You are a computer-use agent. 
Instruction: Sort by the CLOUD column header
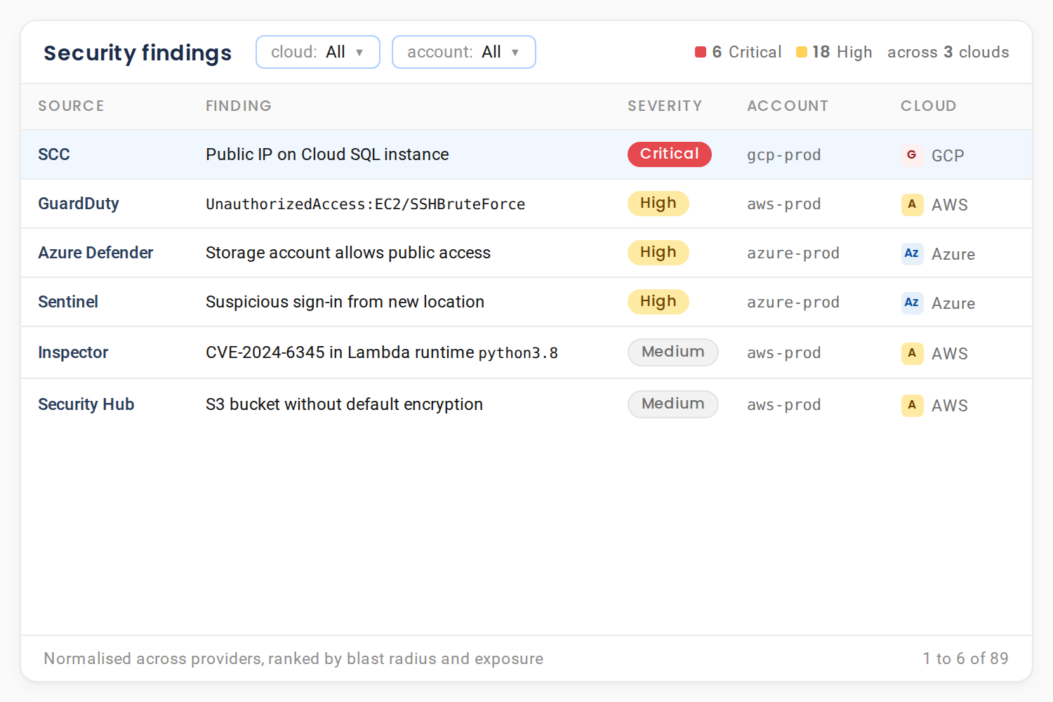point(928,106)
